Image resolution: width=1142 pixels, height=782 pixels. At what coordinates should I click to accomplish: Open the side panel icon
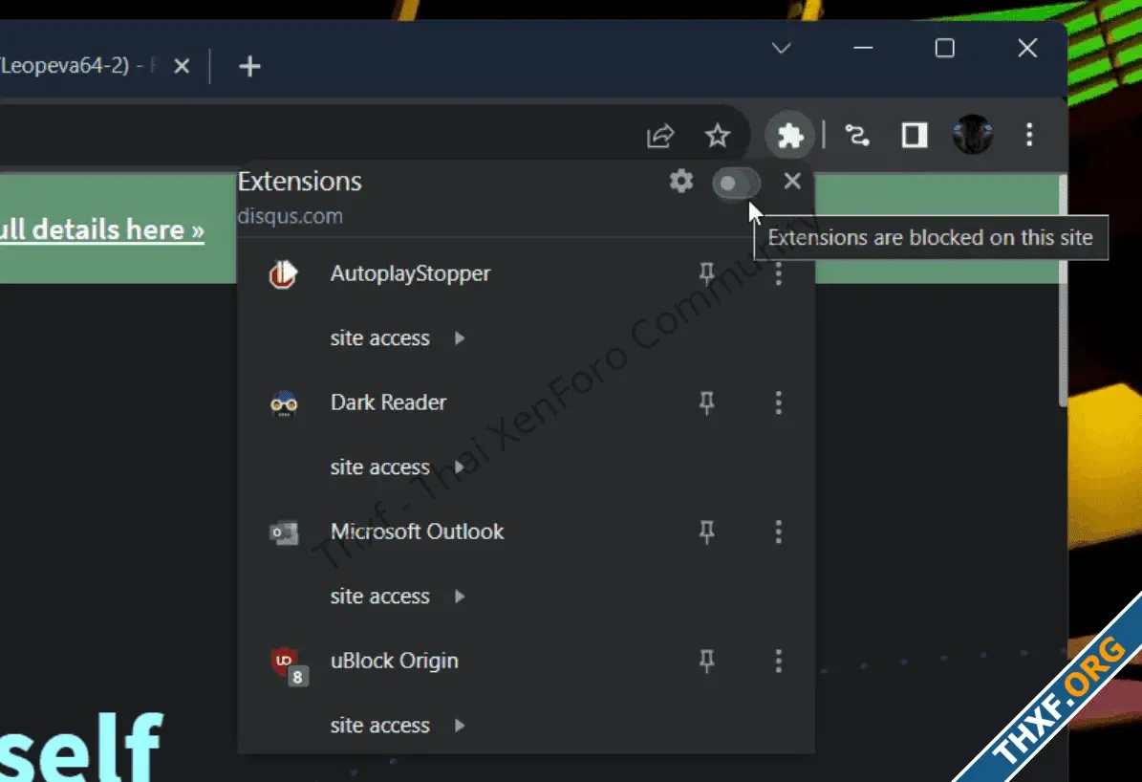[x=914, y=136]
